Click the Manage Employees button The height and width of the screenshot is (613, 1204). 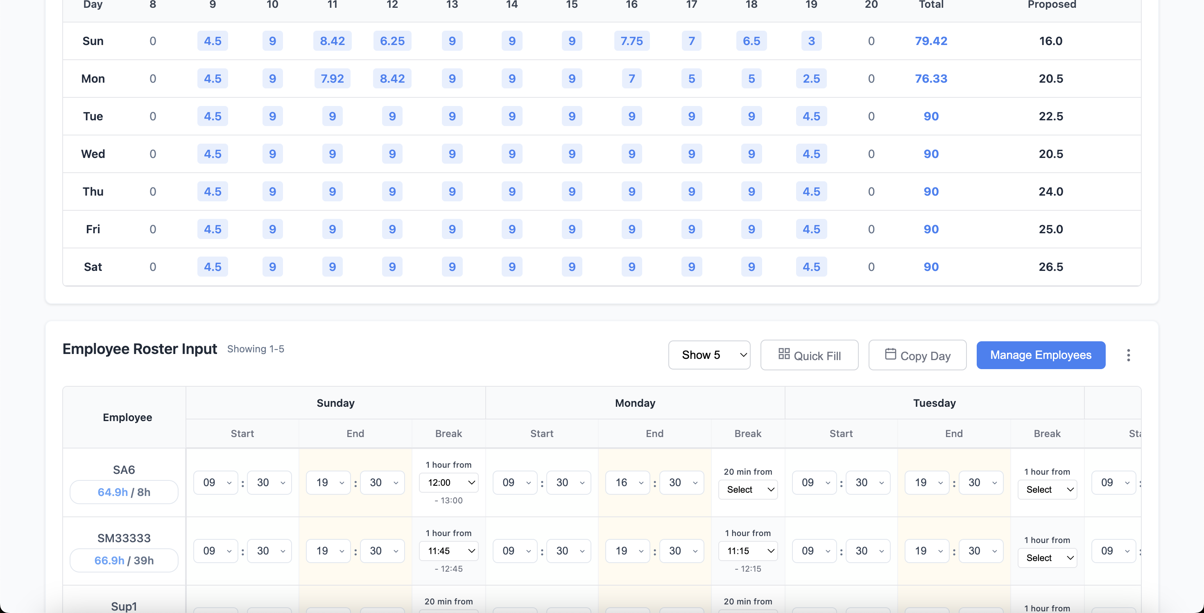click(x=1041, y=355)
